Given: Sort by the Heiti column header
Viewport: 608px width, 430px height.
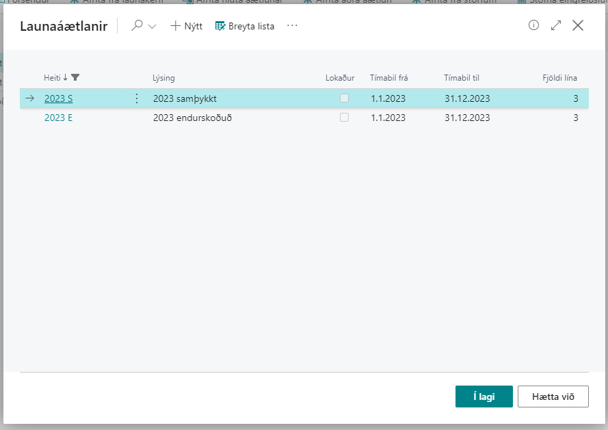Looking at the screenshot, I should [52, 78].
